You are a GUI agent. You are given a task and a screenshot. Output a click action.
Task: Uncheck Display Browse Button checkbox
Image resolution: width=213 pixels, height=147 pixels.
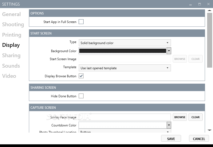click(81, 76)
